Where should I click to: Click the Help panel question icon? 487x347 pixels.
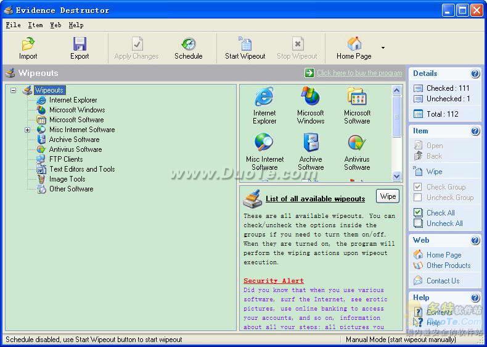pyautogui.click(x=475, y=298)
